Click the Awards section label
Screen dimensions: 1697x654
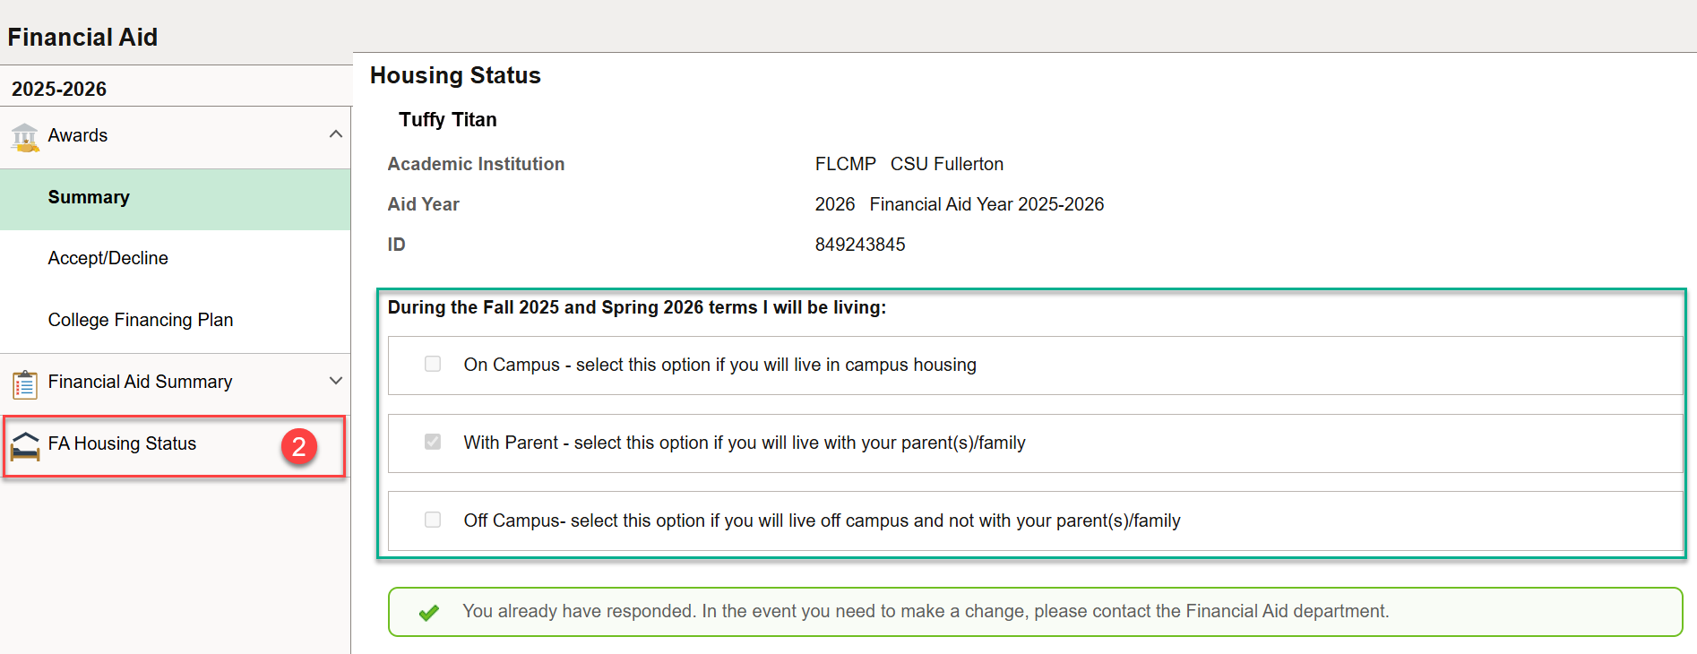[77, 135]
